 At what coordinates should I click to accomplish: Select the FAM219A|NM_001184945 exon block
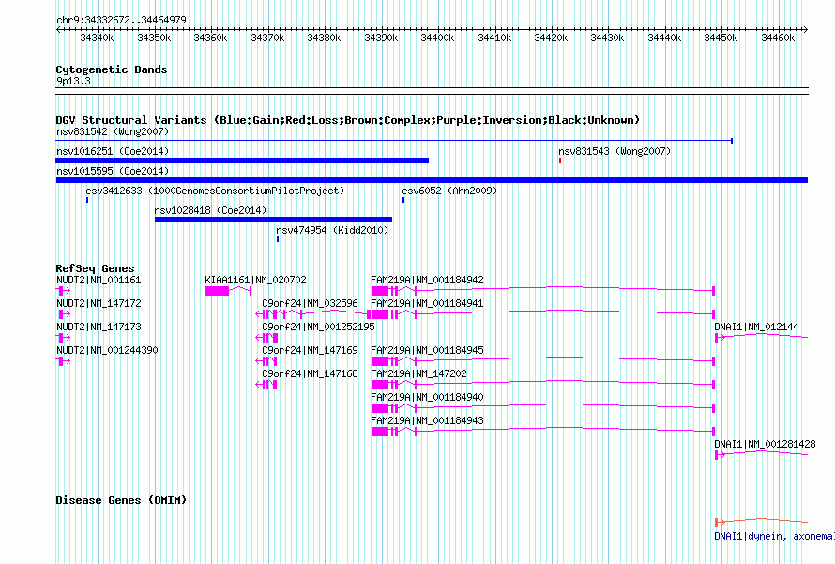coord(380,361)
